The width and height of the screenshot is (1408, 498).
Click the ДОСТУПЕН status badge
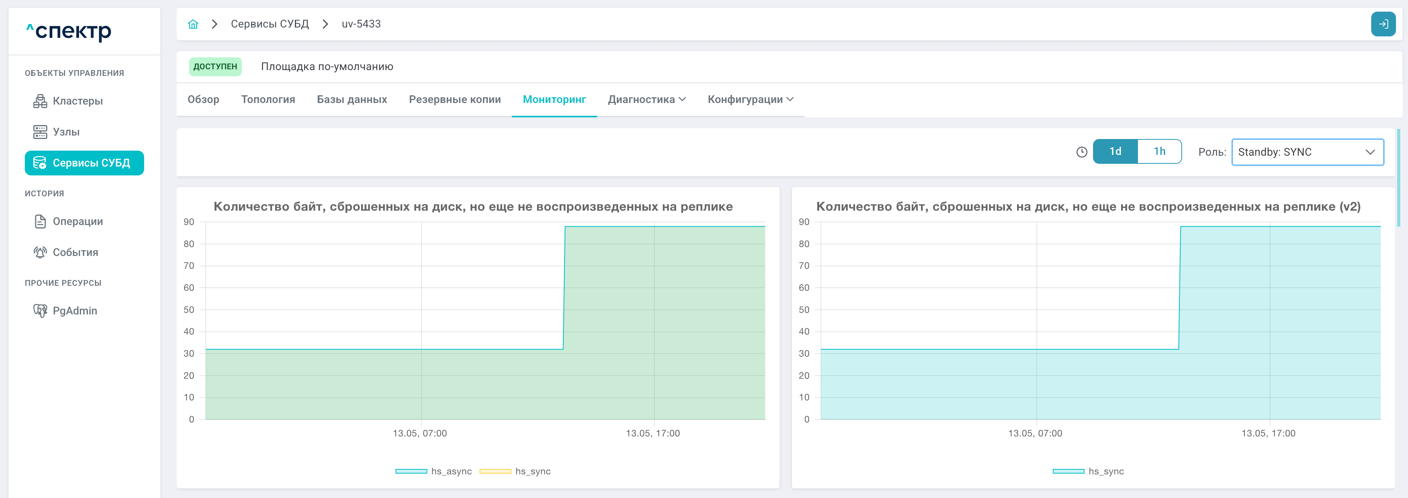coord(215,67)
